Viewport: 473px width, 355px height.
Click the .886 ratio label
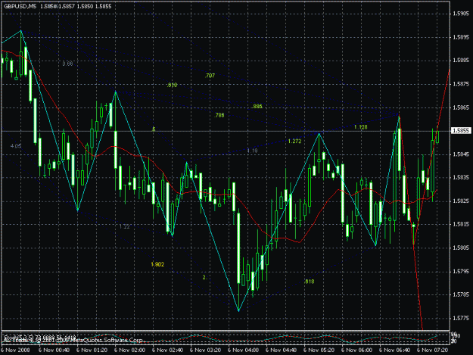coord(257,107)
